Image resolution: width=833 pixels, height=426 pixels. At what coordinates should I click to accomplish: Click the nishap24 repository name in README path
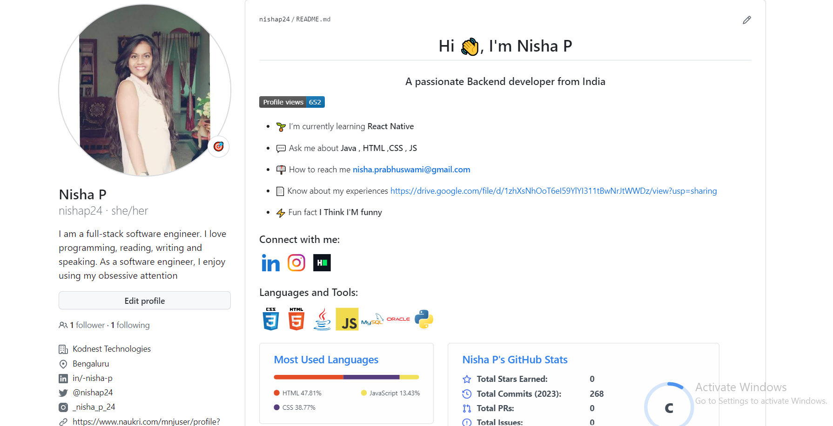(275, 20)
